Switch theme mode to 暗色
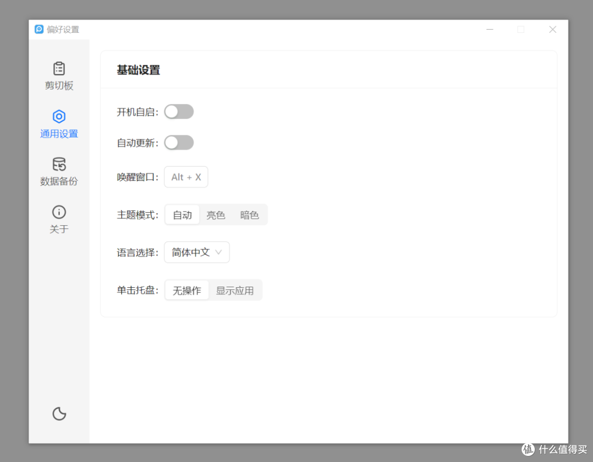 pos(250,215)
